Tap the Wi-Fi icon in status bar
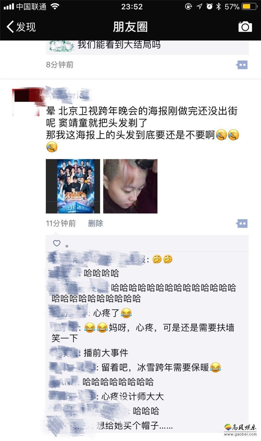The image size is (261, 441). 55,6
